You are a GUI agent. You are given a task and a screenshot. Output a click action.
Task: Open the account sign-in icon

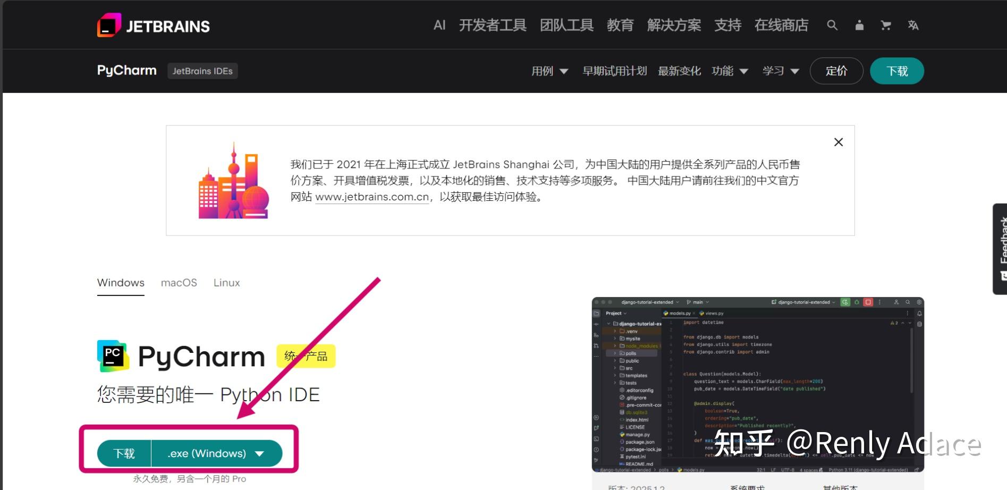coord(859,25)
